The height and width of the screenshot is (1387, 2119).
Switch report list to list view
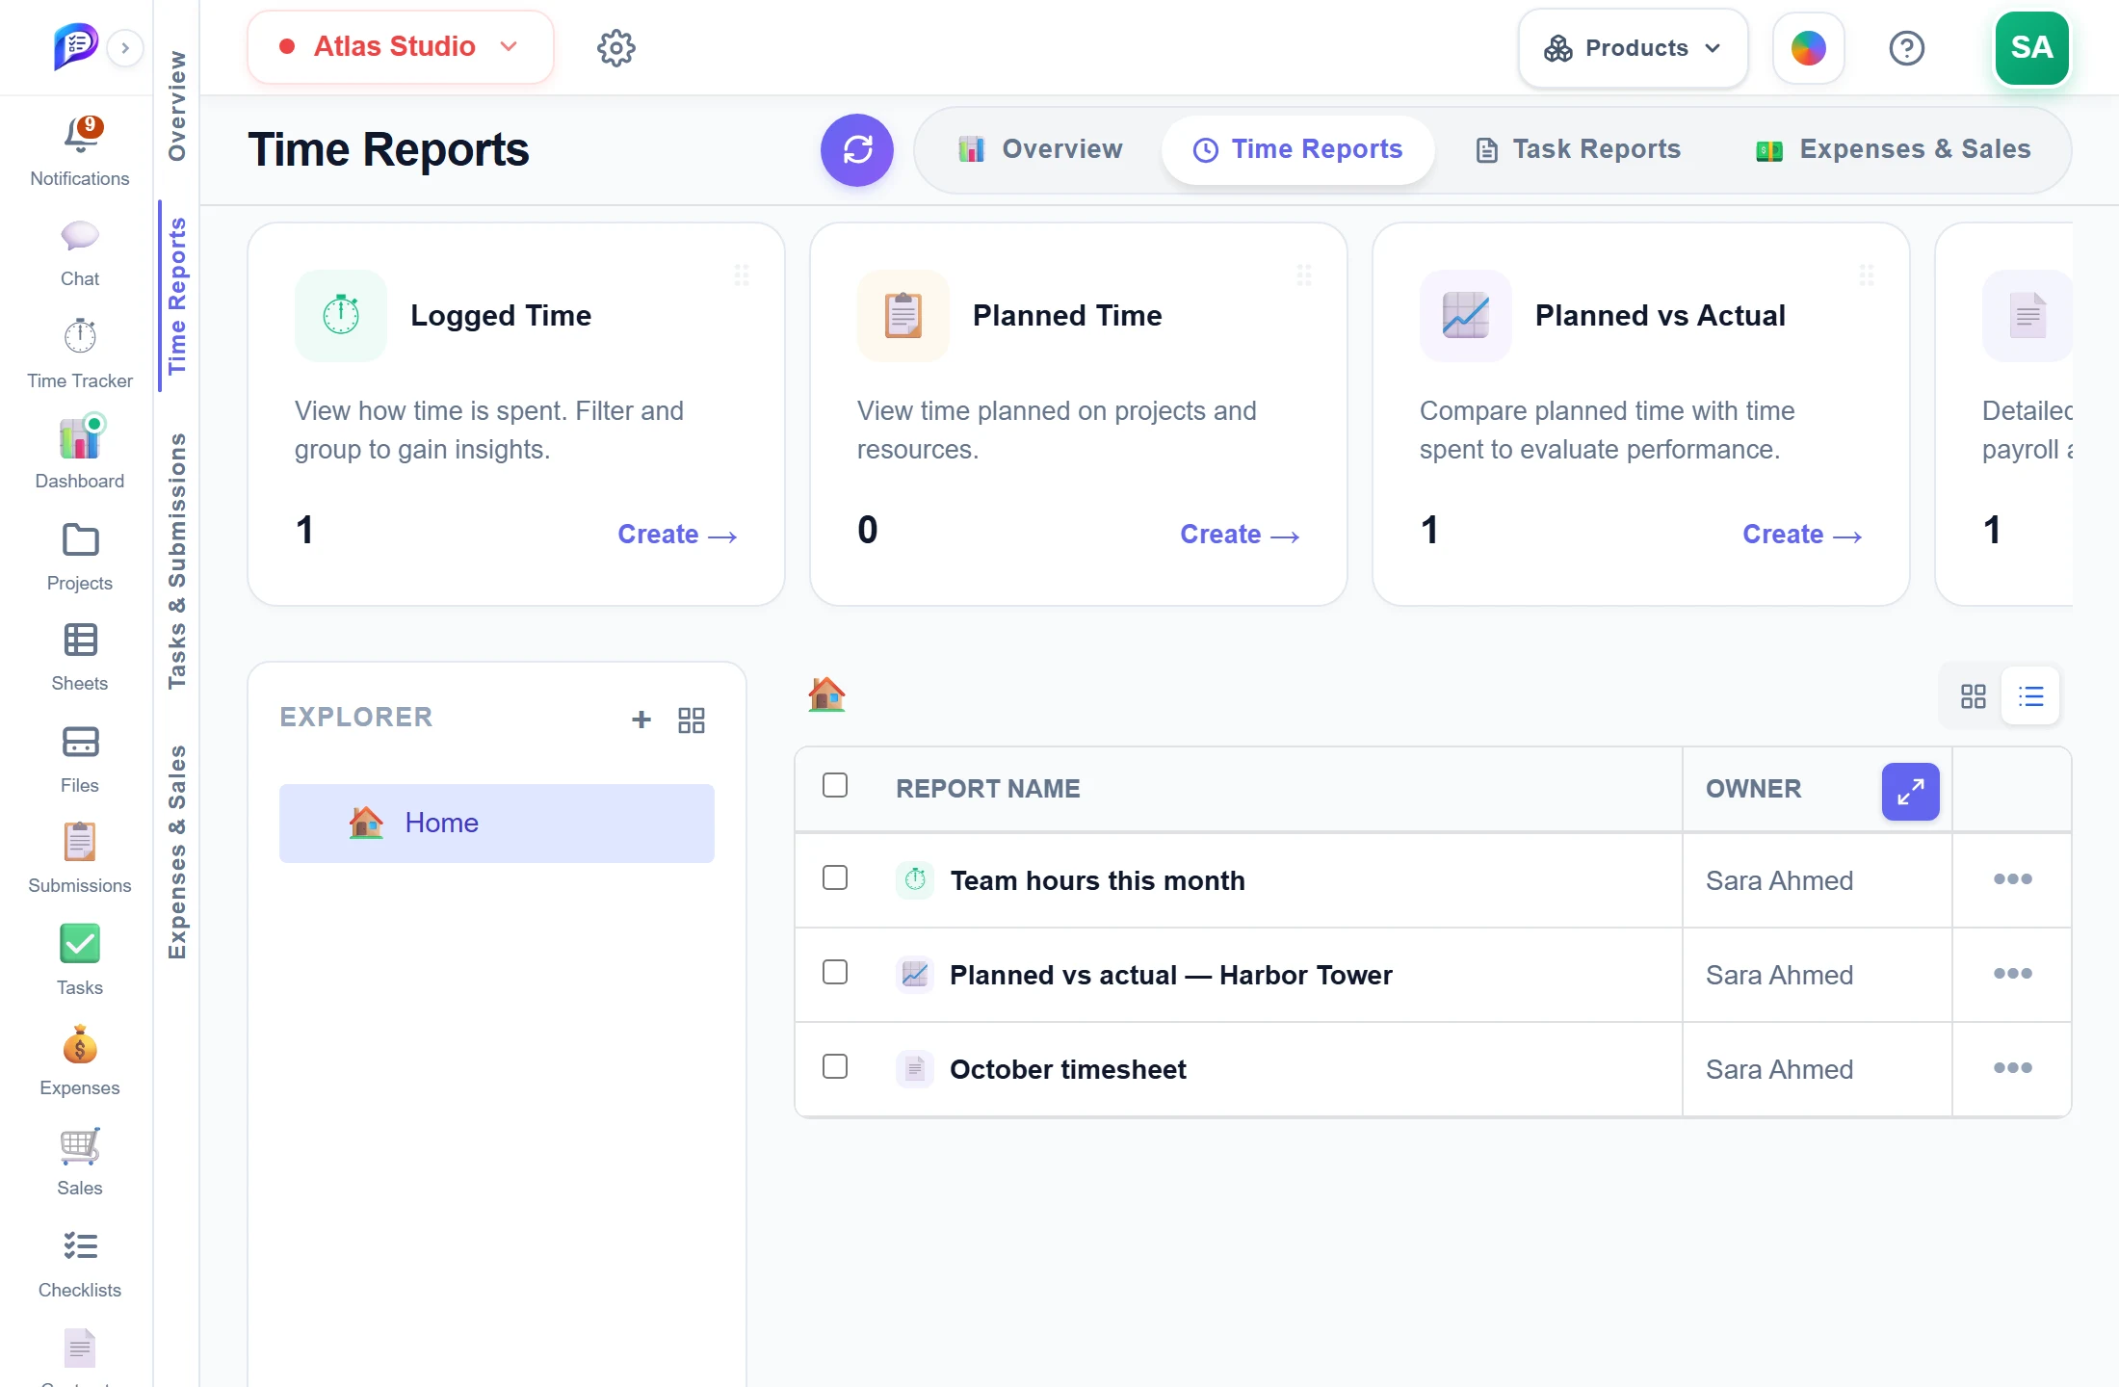point(2030,695)
